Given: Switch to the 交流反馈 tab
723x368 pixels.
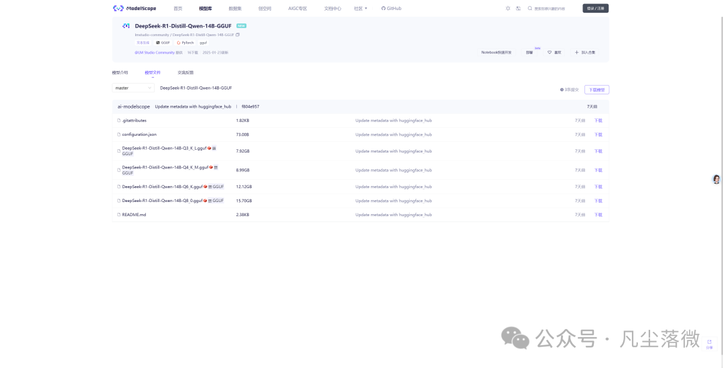Looking at the screenshot, I should [185, 73].
